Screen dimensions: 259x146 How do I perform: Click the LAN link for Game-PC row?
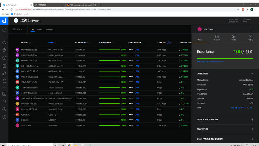(137, 115)
